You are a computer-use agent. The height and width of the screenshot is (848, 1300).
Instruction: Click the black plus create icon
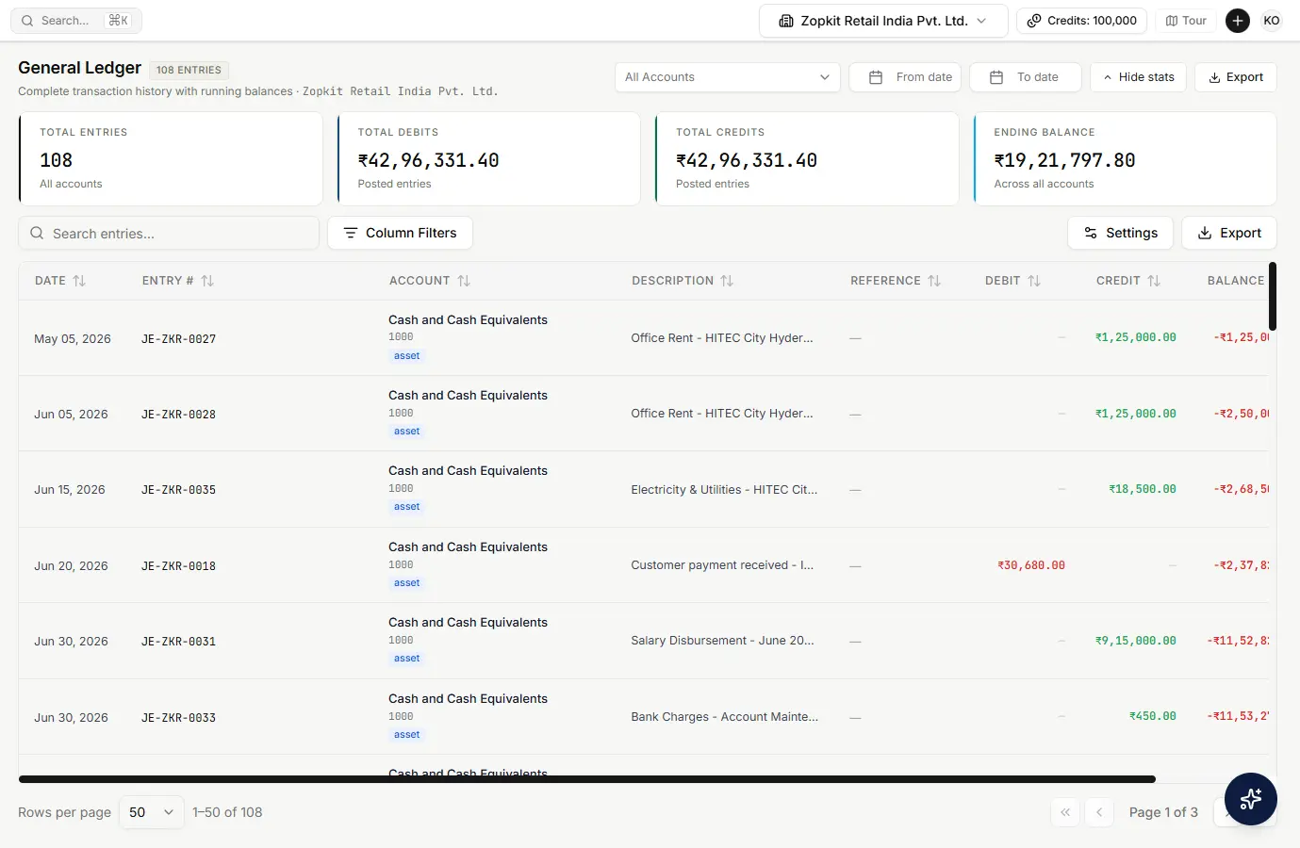pyautogui.click(x=1238, y=21)
